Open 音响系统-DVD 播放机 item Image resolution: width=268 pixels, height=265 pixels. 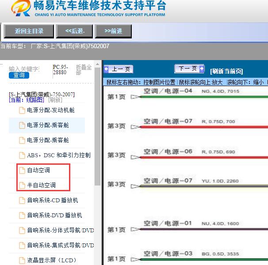click(x=54, y=215)
